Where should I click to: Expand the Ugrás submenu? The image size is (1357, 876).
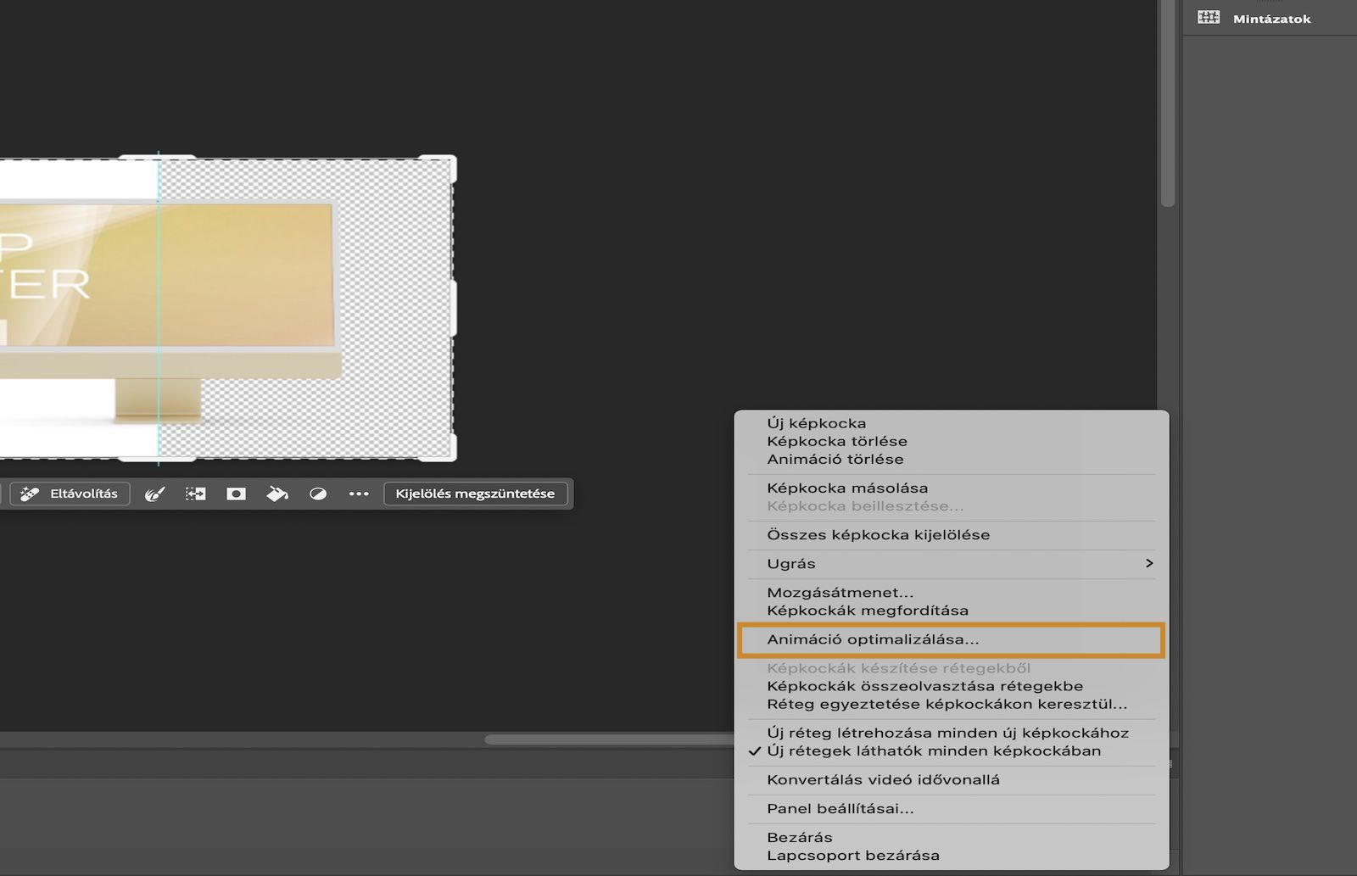pos(952,563)
